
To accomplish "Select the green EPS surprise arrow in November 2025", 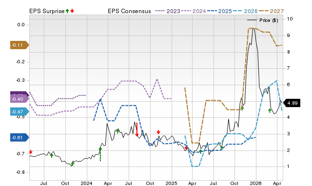I will coord(242,108).
